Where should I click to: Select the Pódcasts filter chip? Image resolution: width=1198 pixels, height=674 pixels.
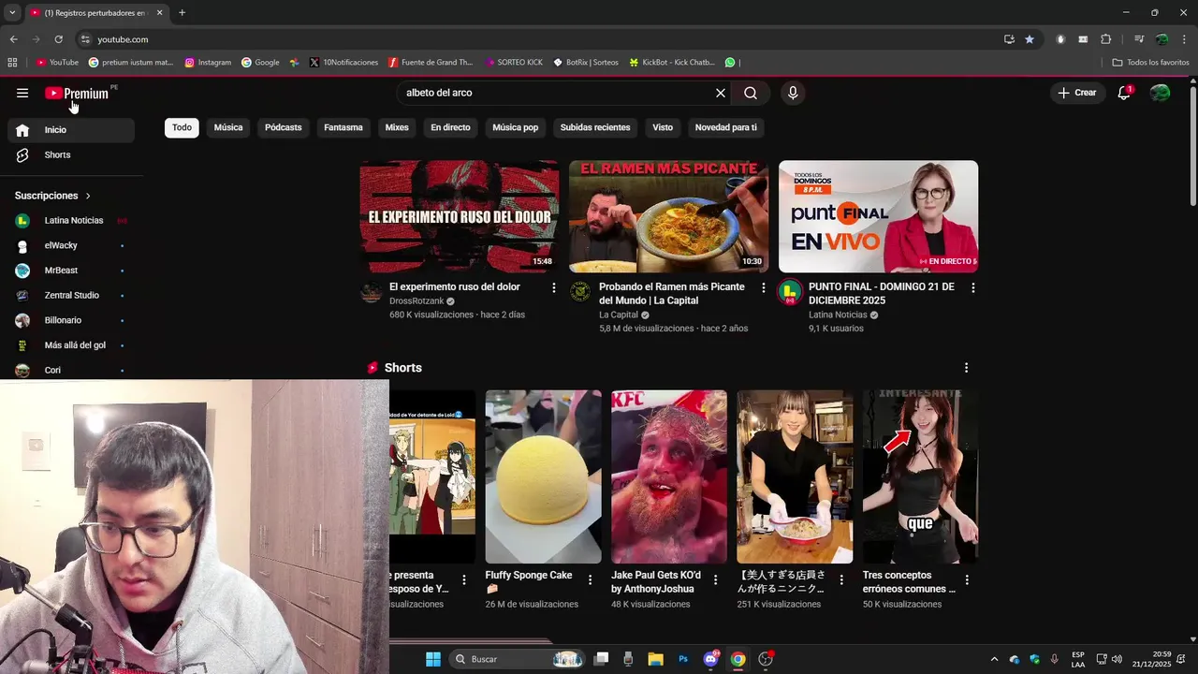pyautogui.click(x=284, y=127)
